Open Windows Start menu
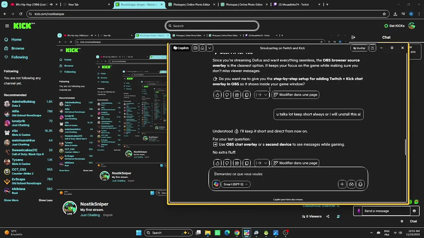Screen dimensions: 424x238 point(139,233)
